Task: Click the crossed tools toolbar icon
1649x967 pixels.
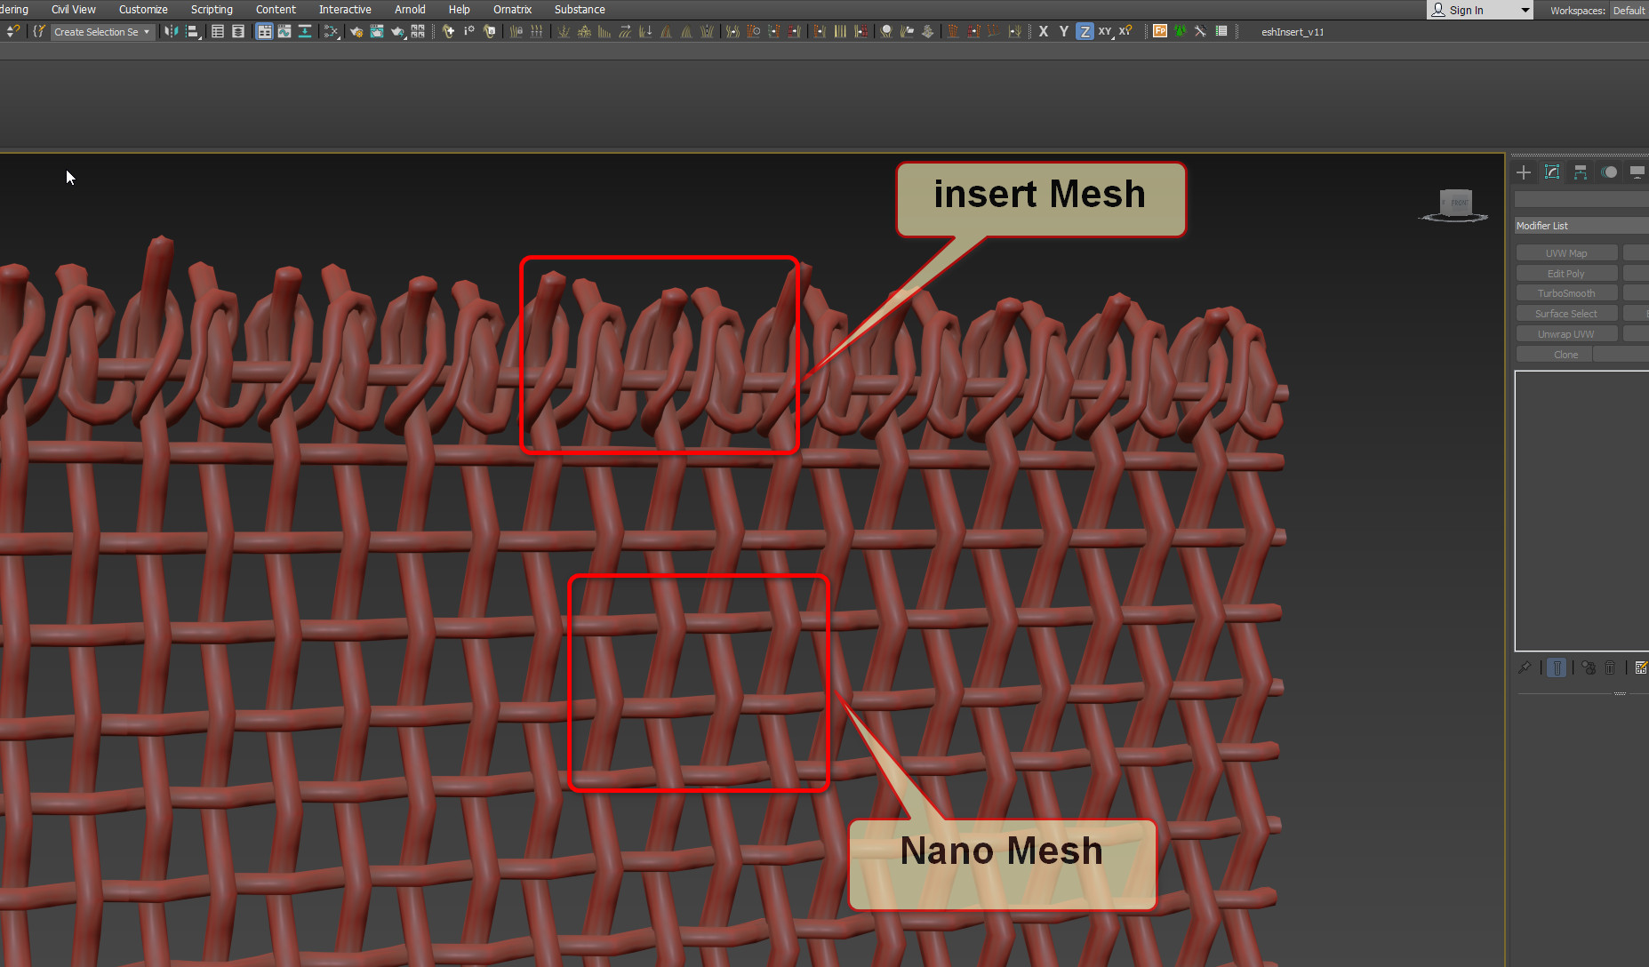Action: click(1201, 31)
